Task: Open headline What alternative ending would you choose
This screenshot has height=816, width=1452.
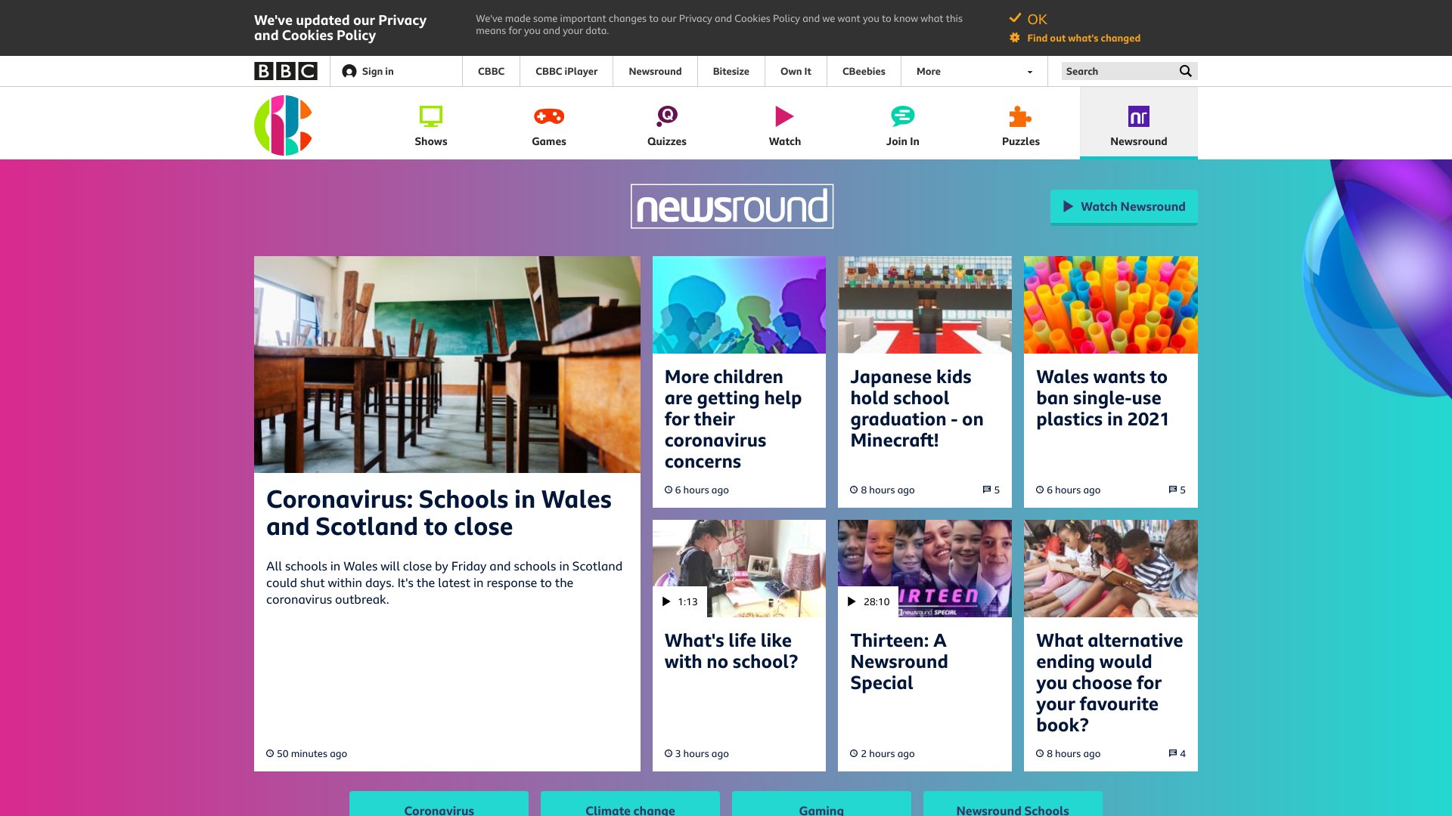Action: pyautogui.click(x=1109, y=682)
